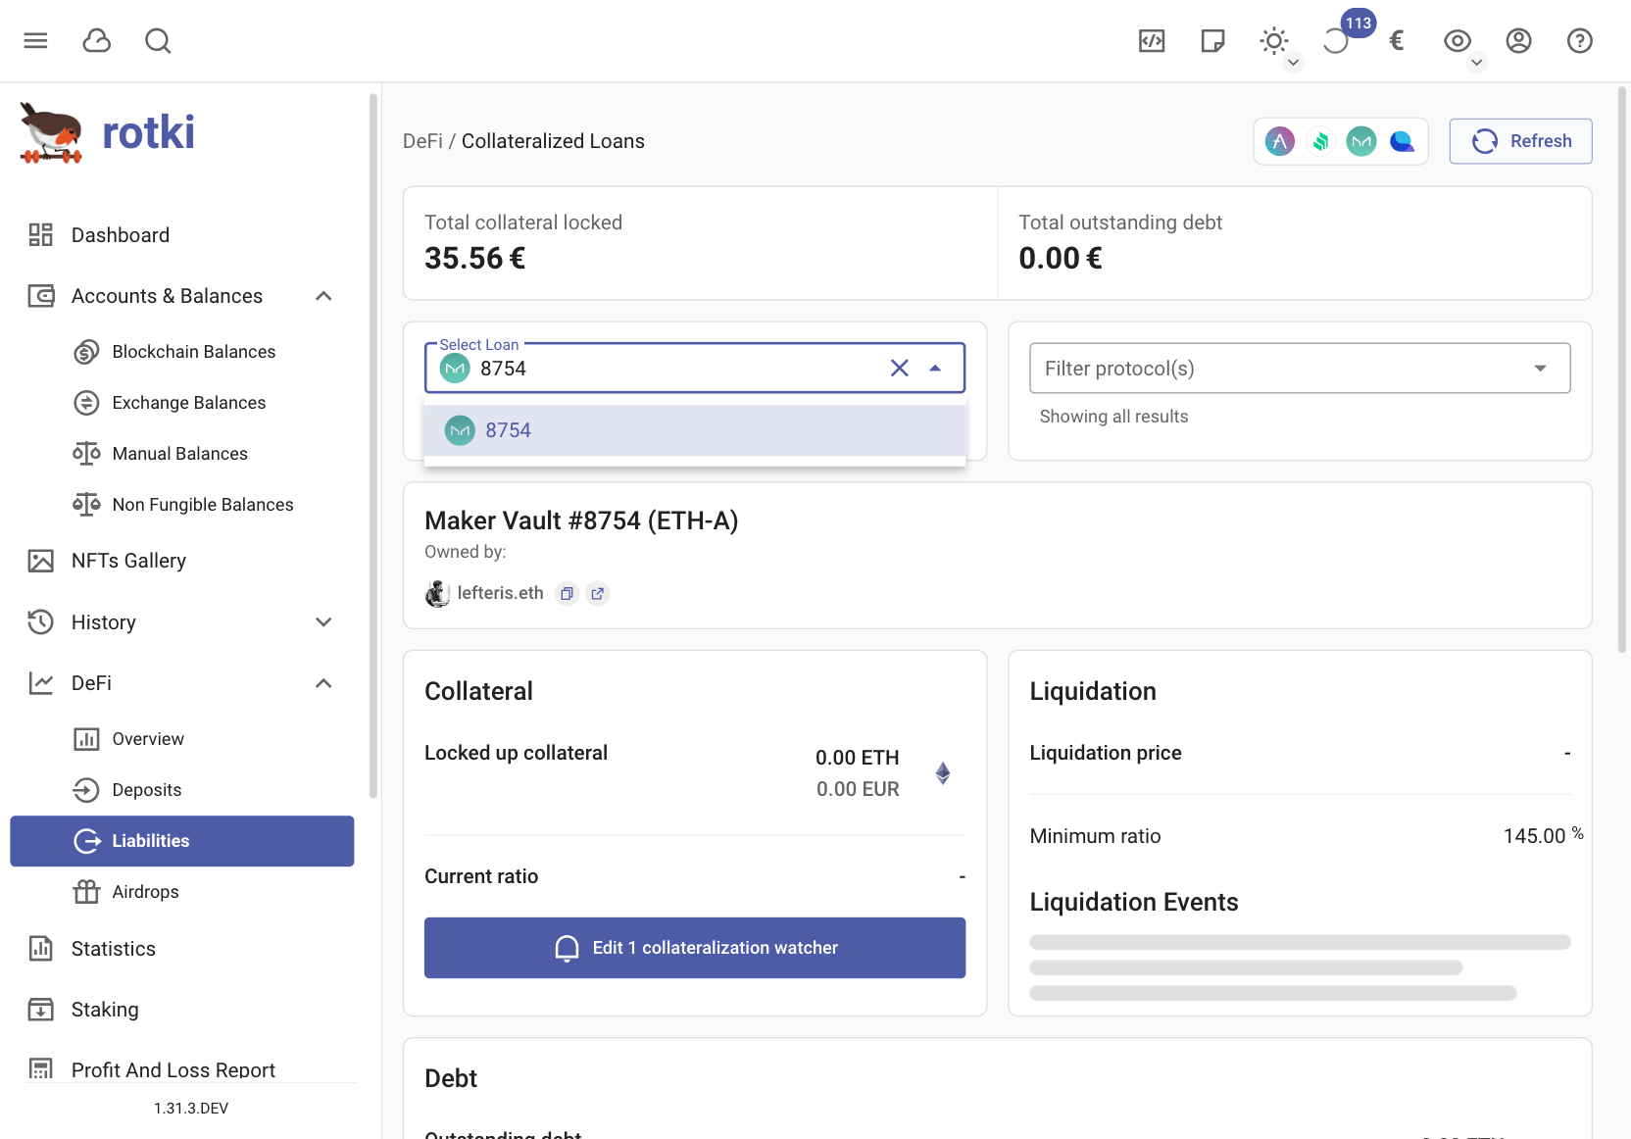Click the Refresh button
The height and width of the screenshot is (1139, 1631).
pos(1521,141)
